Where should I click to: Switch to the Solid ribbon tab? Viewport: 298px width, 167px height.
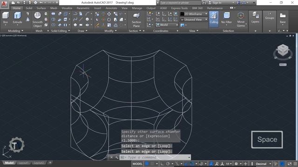[x=29, y=8]
